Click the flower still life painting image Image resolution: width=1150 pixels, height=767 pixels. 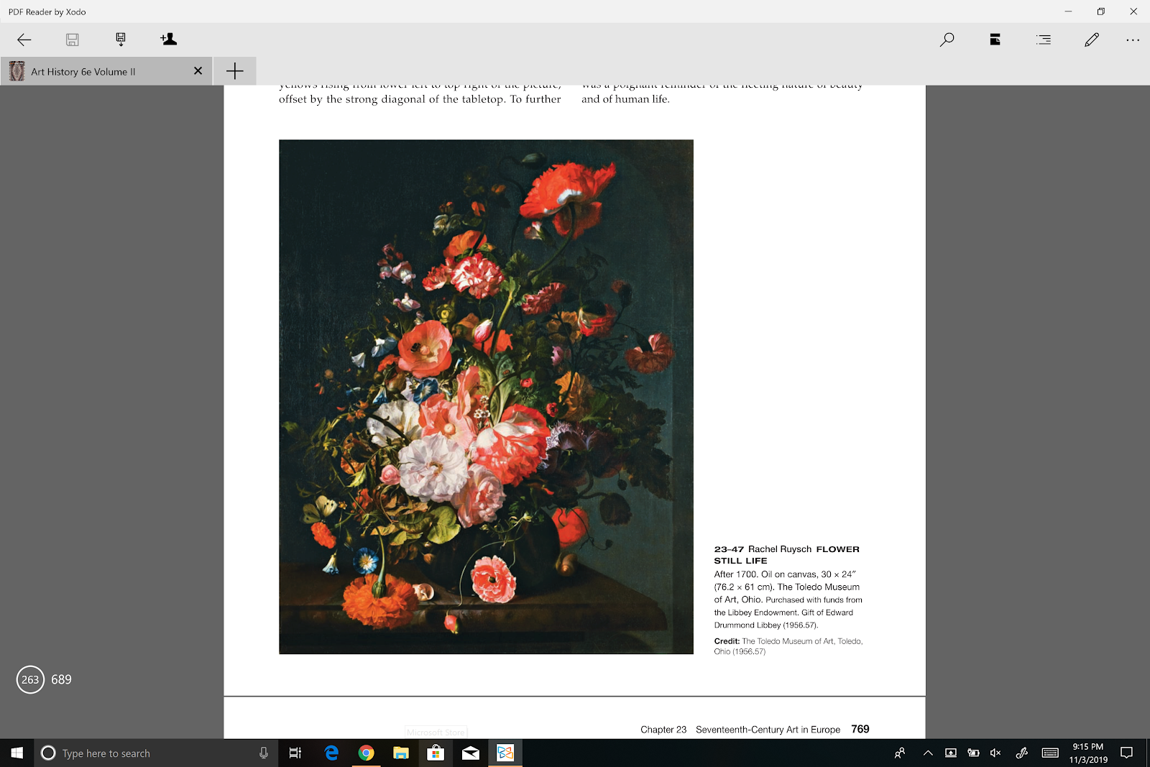pos(486,397)
